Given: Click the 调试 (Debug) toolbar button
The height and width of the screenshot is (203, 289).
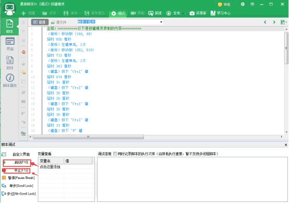Looking at the screenshot, I should (x=118, y=13).
